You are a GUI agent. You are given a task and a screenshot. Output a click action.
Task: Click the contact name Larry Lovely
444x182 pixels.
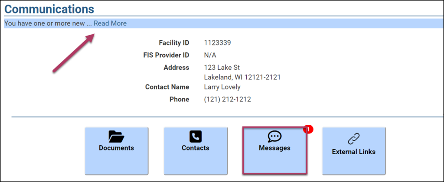222,87
